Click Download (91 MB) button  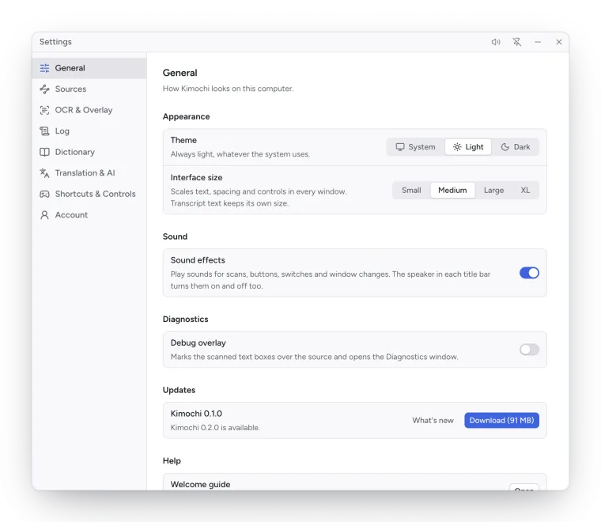coord(501,421)
